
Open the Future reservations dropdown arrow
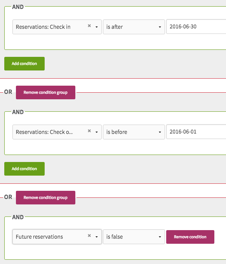click(x=97, y=237)
